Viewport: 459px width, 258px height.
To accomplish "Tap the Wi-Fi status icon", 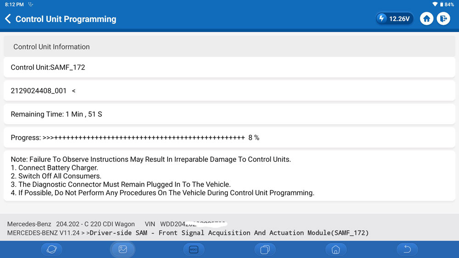I will (435, 4).
